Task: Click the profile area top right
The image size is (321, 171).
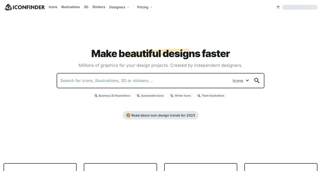Action: coord(300,7)
